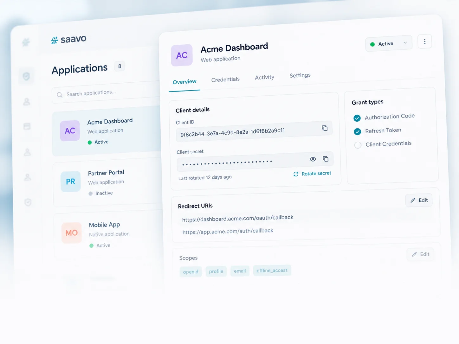Click the magnifier icon in the search box
This screenshot has width=459, height=344.
pos(60,95)
